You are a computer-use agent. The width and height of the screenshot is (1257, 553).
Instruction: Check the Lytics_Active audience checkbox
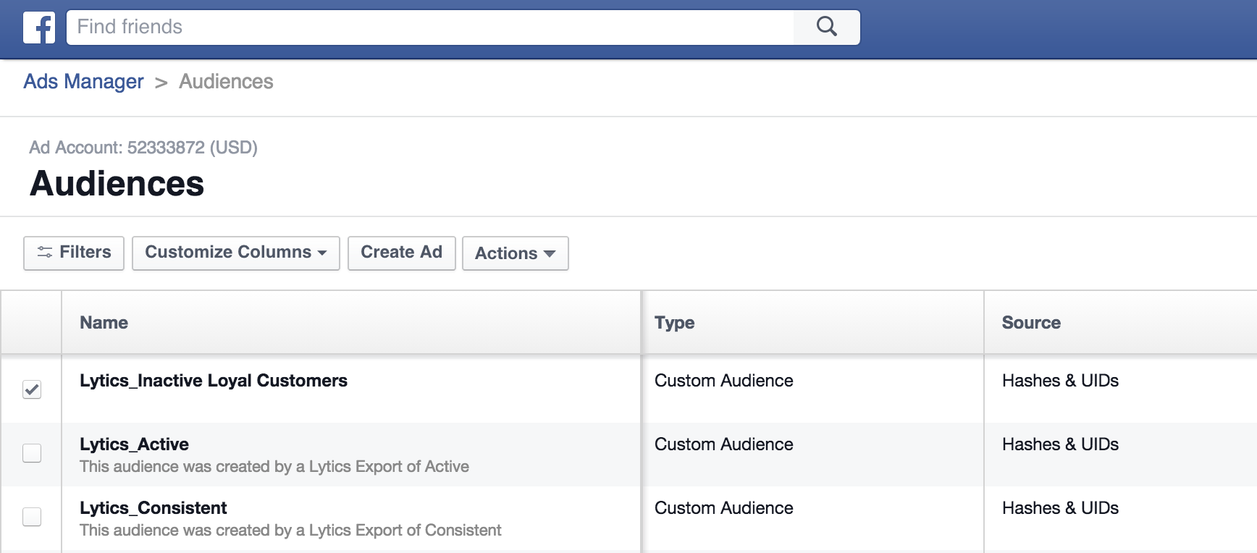tap(32, 453)
